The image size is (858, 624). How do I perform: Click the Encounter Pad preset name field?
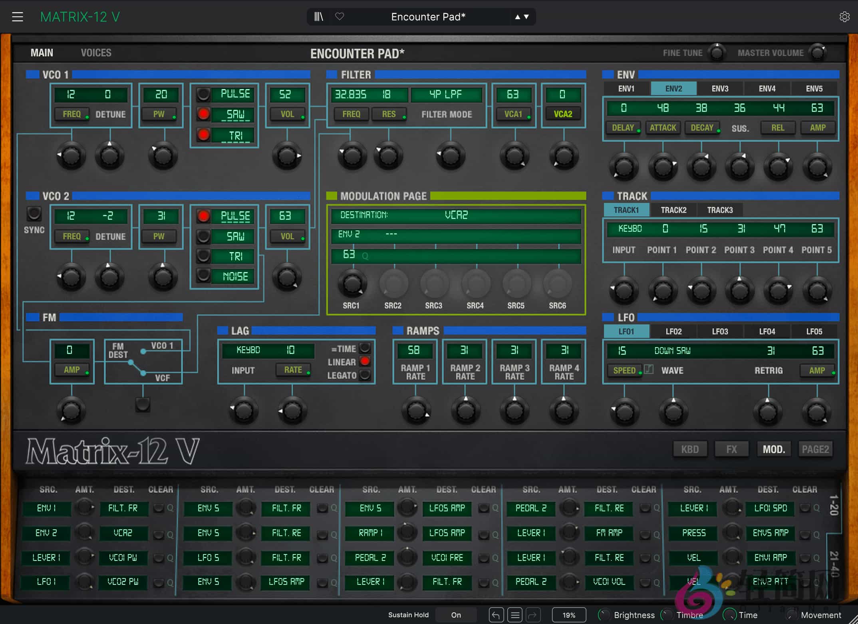coord(428,17)
